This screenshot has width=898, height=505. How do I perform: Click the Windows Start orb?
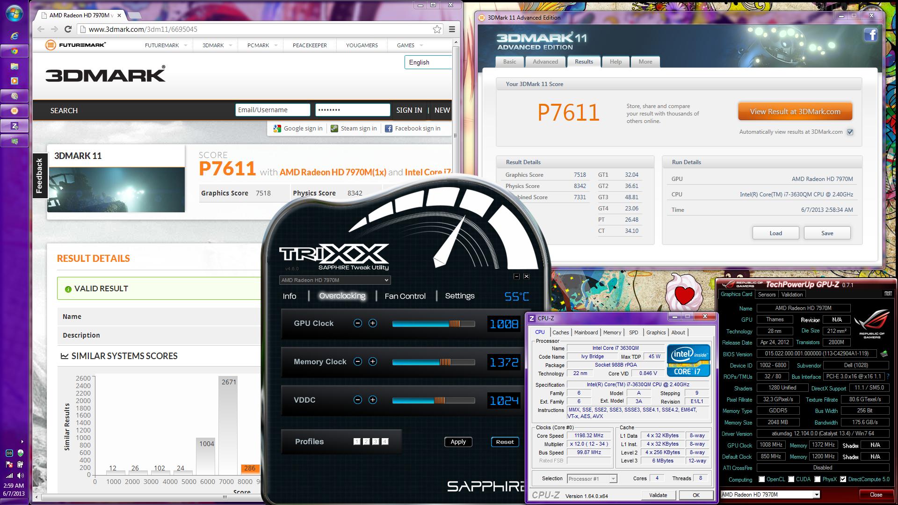point(14,13)
